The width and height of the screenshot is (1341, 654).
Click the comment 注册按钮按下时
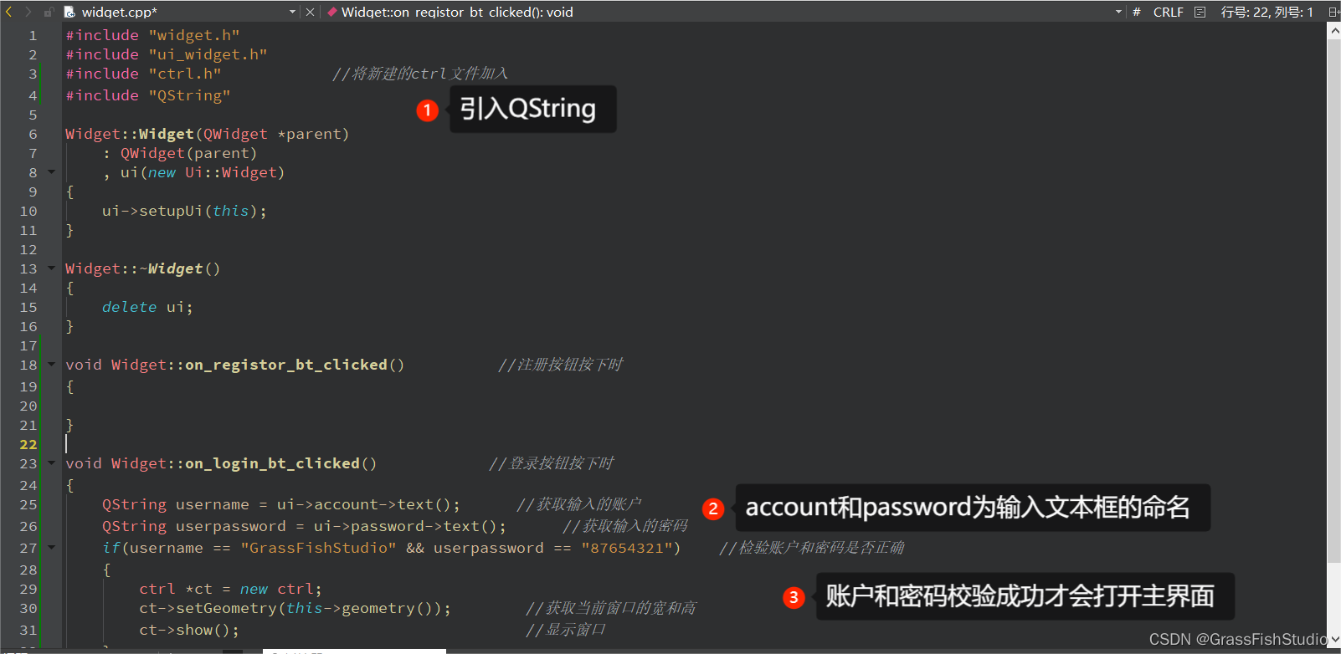point(561,365)
